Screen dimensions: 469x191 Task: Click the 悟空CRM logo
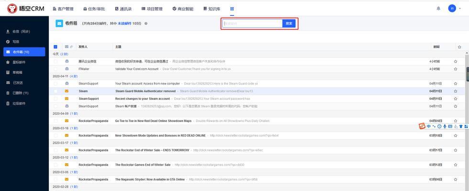(26, 9)
